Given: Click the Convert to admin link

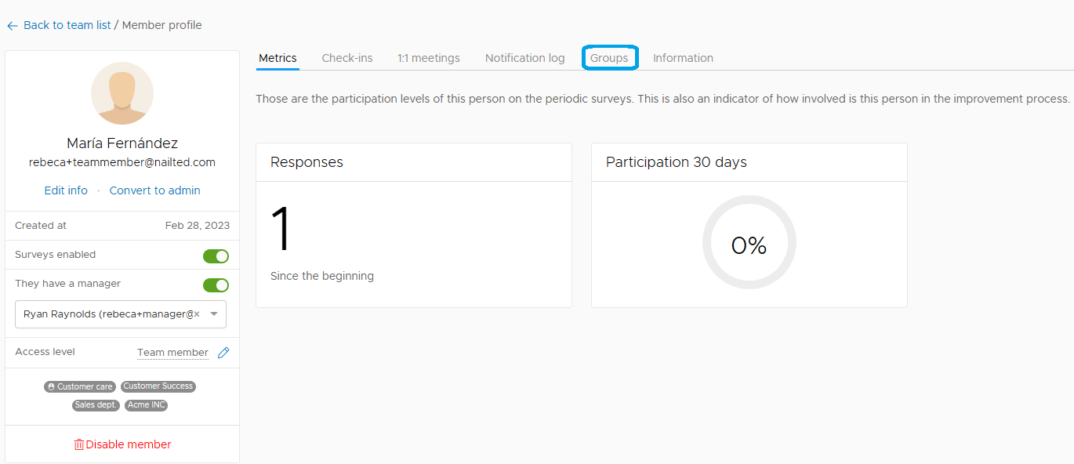Looking at the screenshot, I should pos(155,190).
